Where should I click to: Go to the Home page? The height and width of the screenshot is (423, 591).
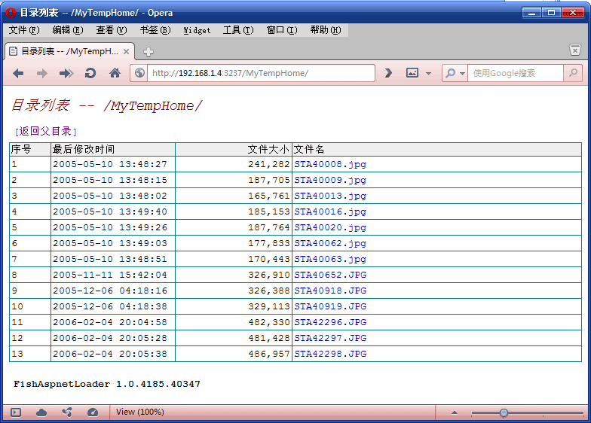(115, 73)
